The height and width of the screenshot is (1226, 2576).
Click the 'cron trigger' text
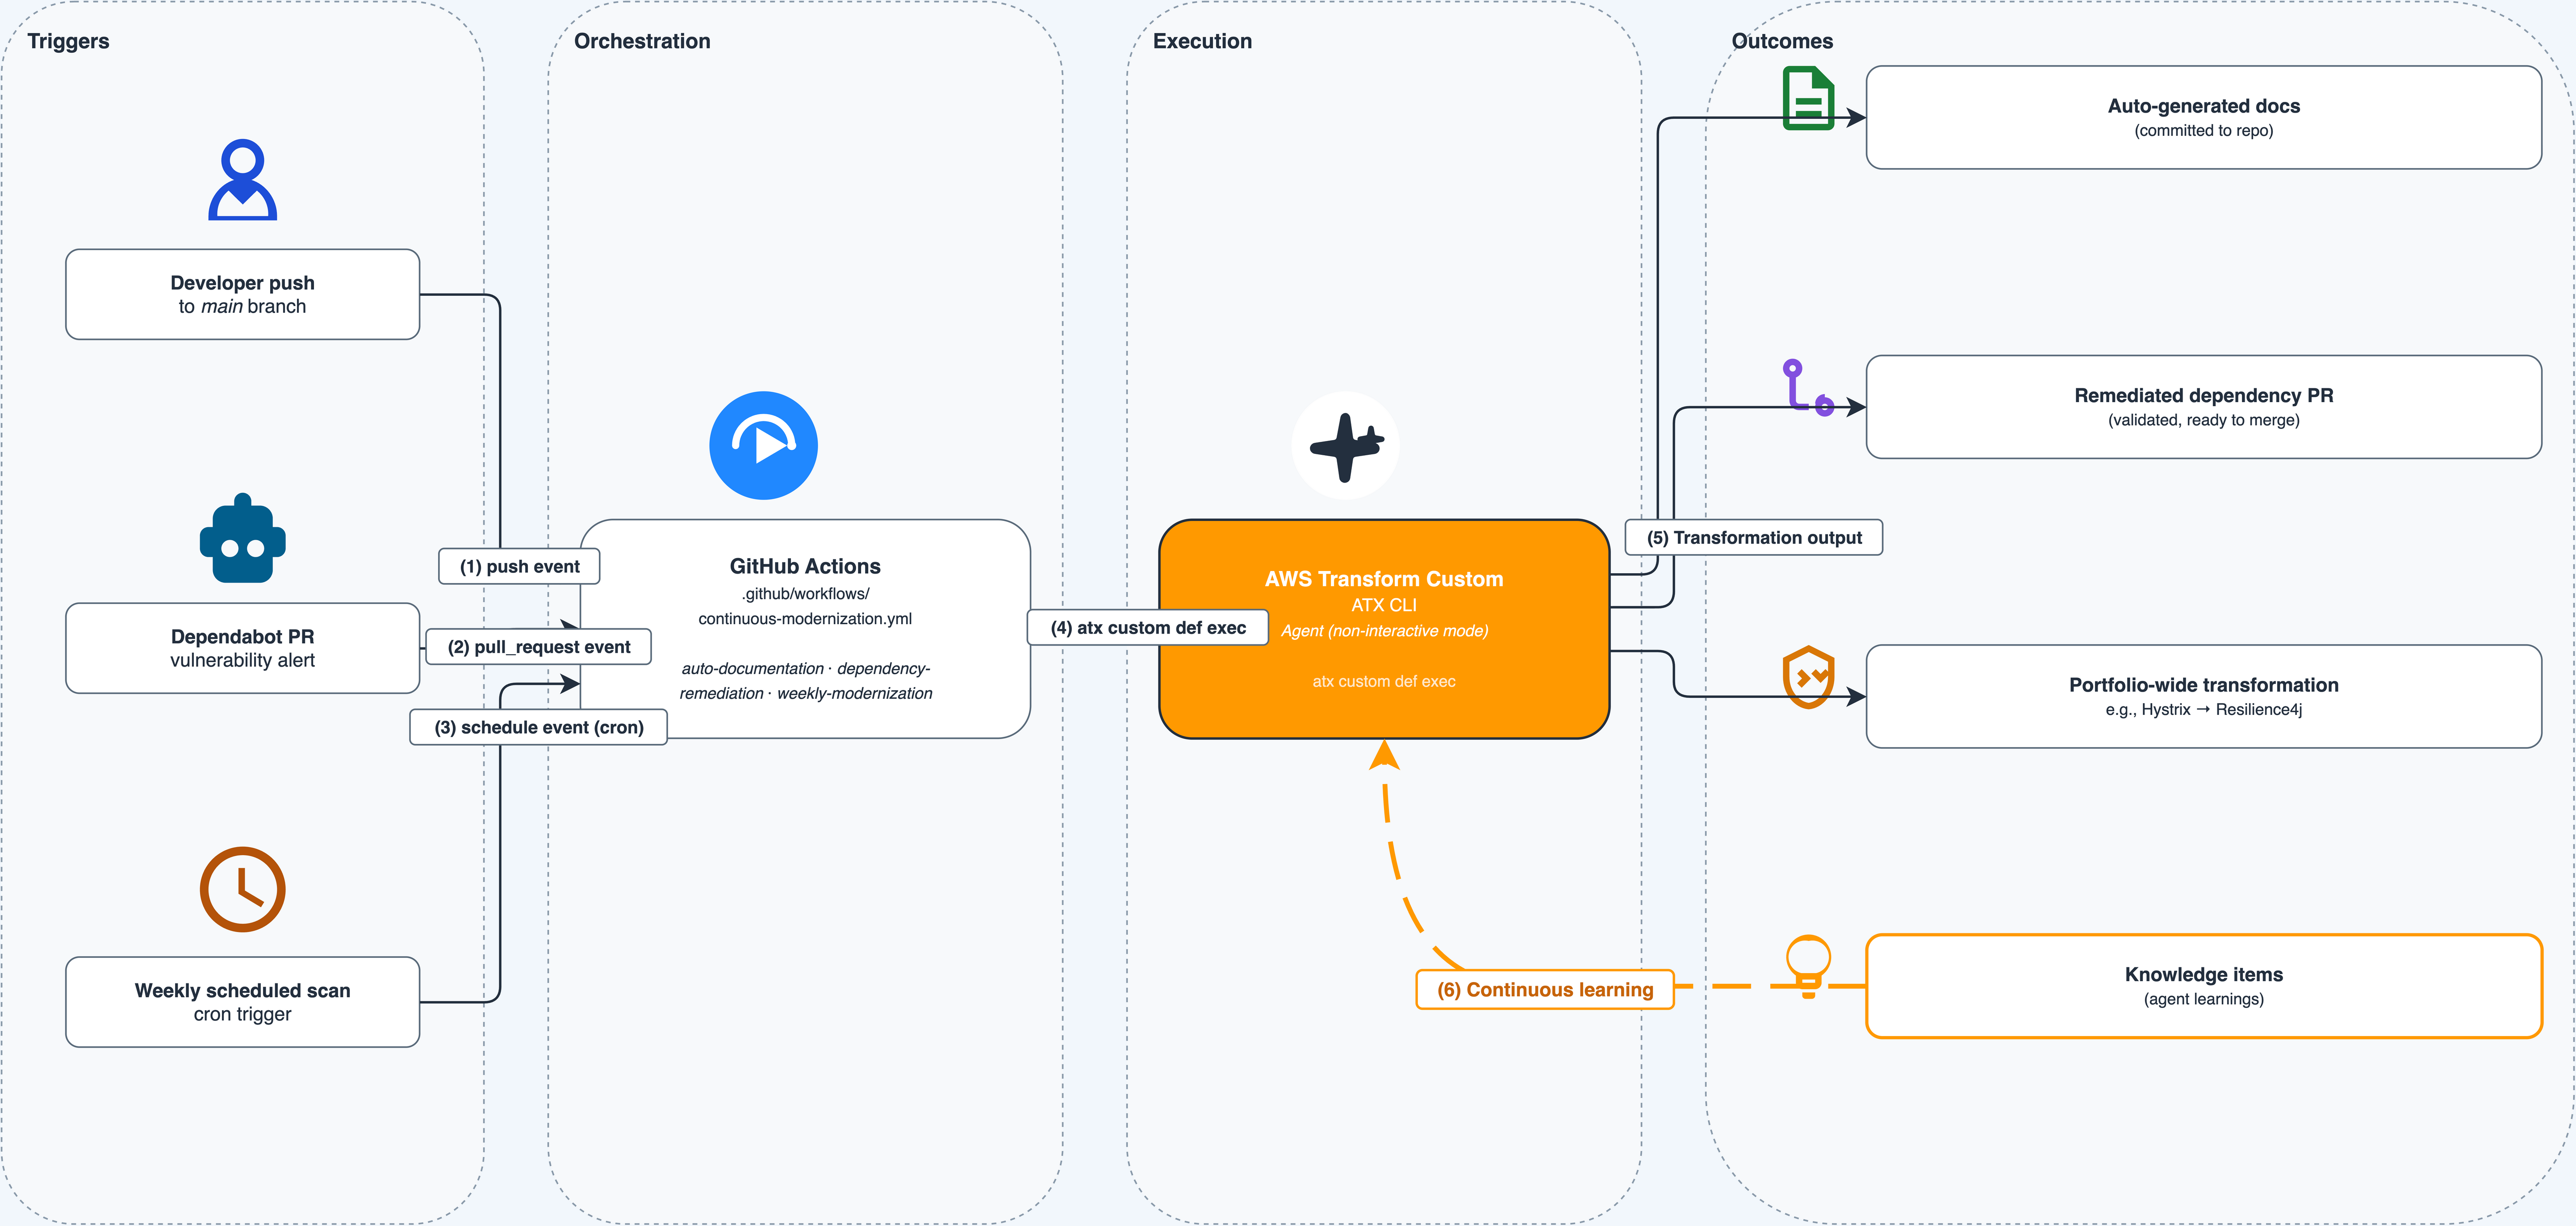coord(242,1014)
